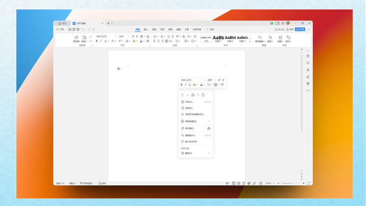
Task: Select the 标题 1 heading style
Action: tap(218, 39)
